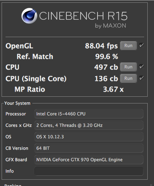The height and width of the screenshot is (186, 154).
Task: Toggle the CPU Single Core checkbox
Action: coord(141,78)
